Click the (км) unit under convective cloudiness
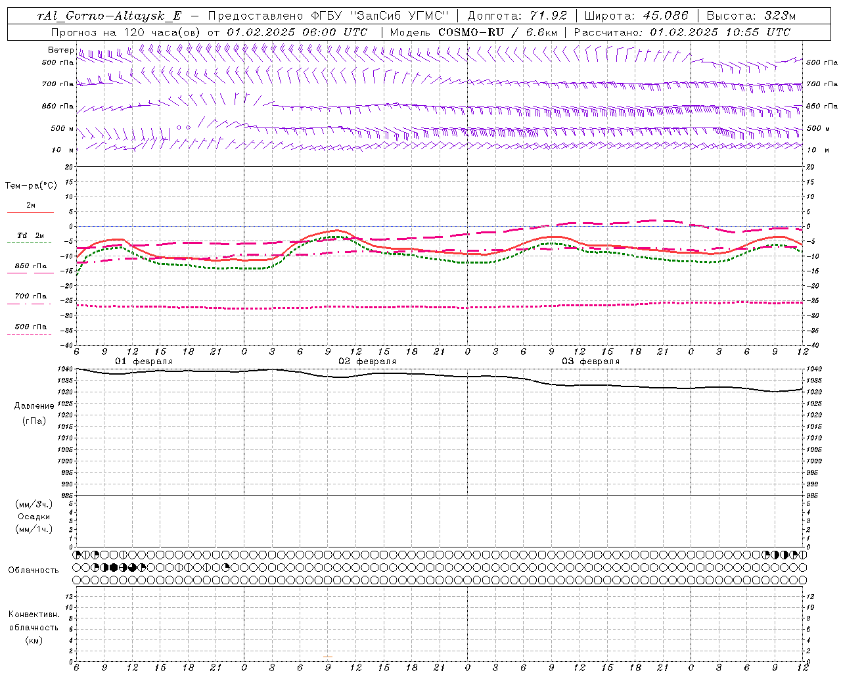Screen dimensions: 841x673 coord(34,640)
